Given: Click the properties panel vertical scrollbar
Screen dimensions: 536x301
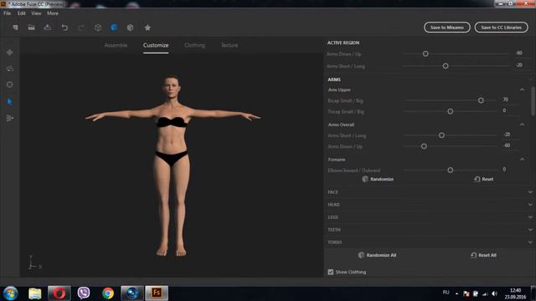Looking at the screenshot, I should [533, 101].
